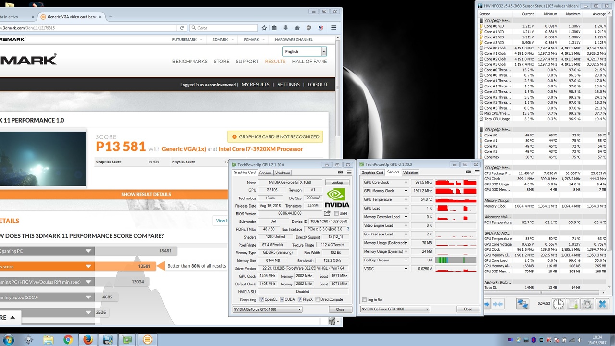Launch Chrome from the taskbar
615x346 pixels.
(68, 340)
